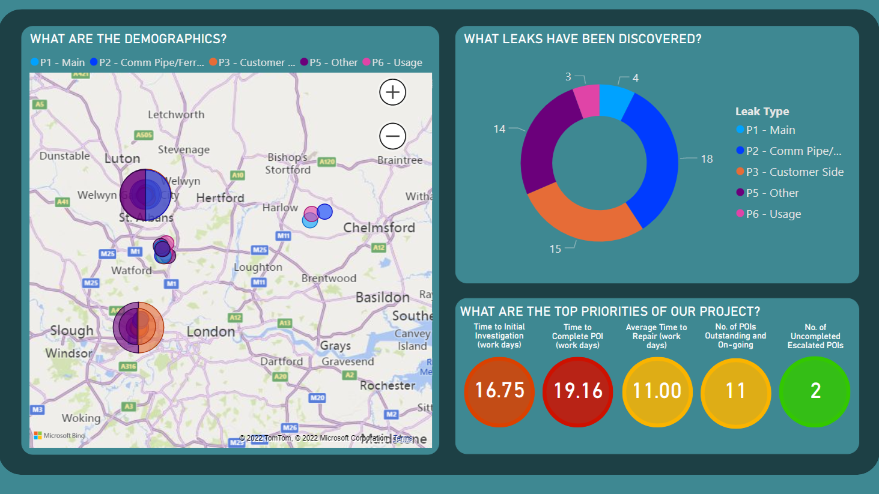Image resolution: width=879 pixels, height=494 pixels.
Task: Zoom out on the map
Action: pyautogui.click(x=392, y=136)
